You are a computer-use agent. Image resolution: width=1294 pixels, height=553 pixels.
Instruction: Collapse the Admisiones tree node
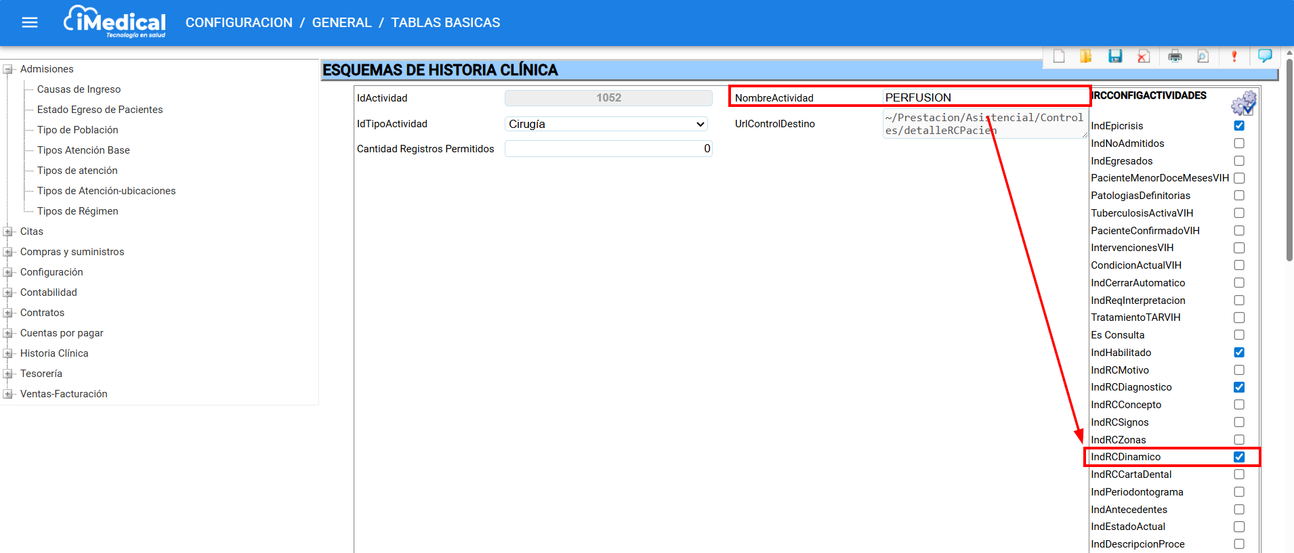tap(8, 69)
